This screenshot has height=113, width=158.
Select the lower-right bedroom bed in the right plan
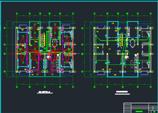(x=146, y=65)
